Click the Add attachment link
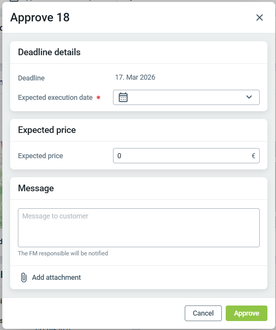The width and height of the screenshot is (276, 330). click(56, 278)
